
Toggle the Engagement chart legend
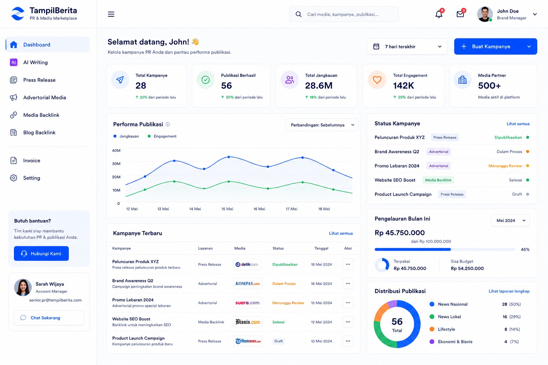pos(162,136)
